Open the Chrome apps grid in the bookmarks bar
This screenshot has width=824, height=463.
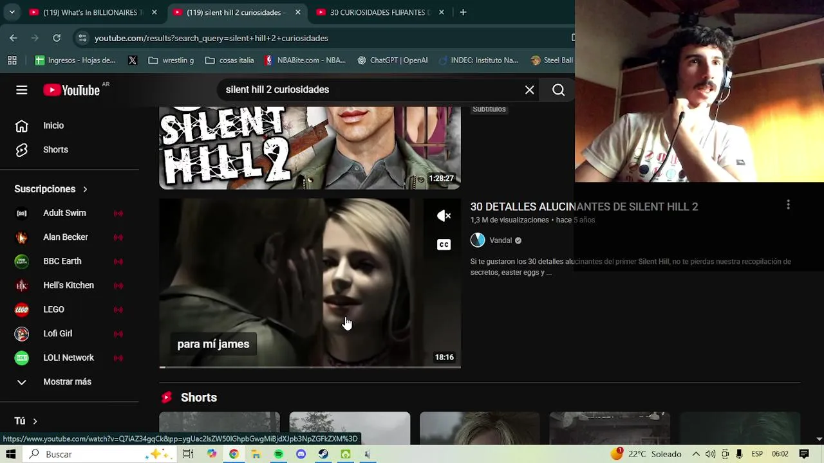pyautogui.click(x=12, y=60)
